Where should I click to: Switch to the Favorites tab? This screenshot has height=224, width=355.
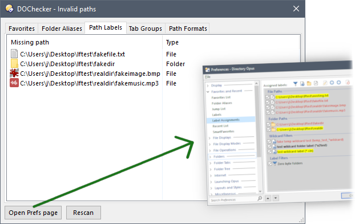pos(22,28)
